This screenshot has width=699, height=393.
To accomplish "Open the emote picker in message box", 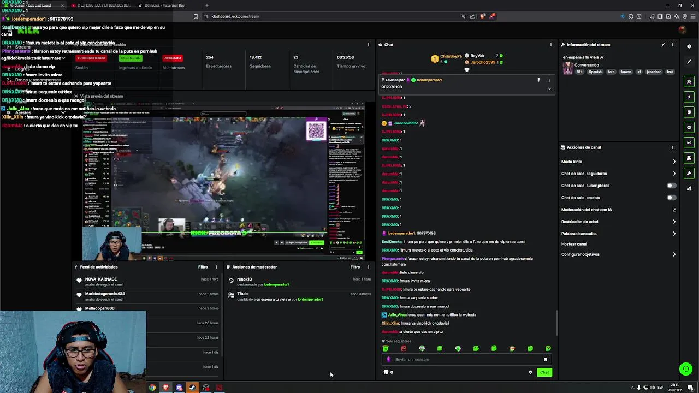I will point(545,360).
